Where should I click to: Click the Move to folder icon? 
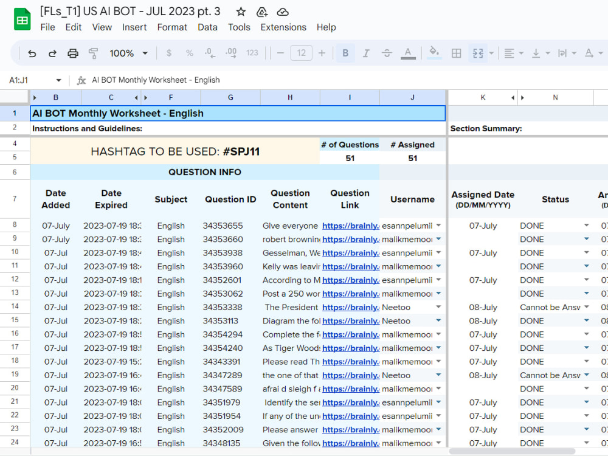tap(261, 12)
